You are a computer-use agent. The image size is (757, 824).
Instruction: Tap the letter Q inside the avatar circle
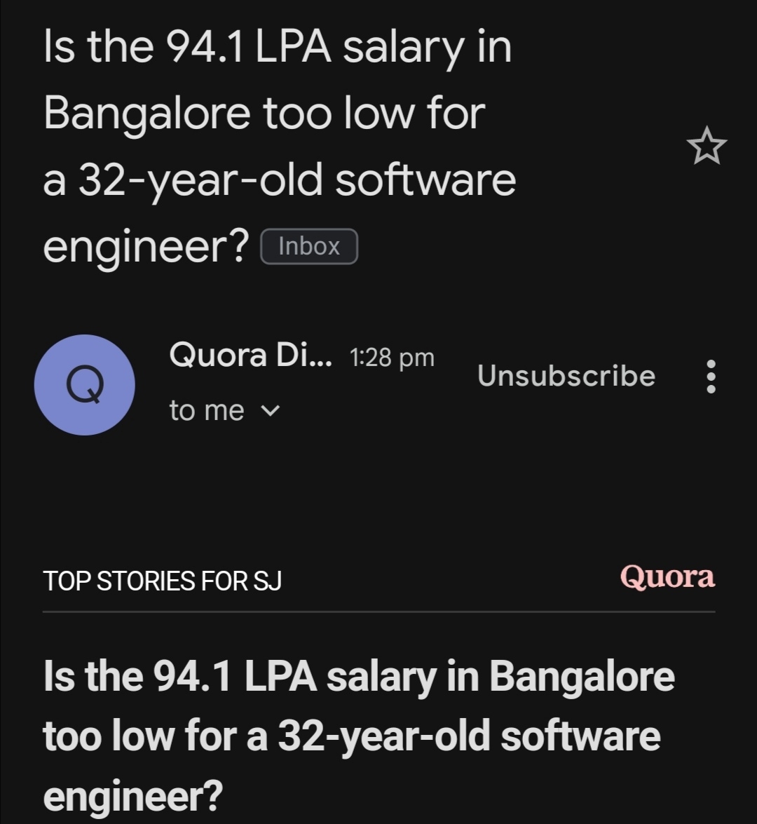click(x=85, y=385)
